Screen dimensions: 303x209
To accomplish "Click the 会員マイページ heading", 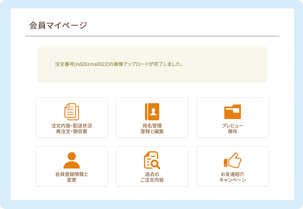I will click(58, 25).
